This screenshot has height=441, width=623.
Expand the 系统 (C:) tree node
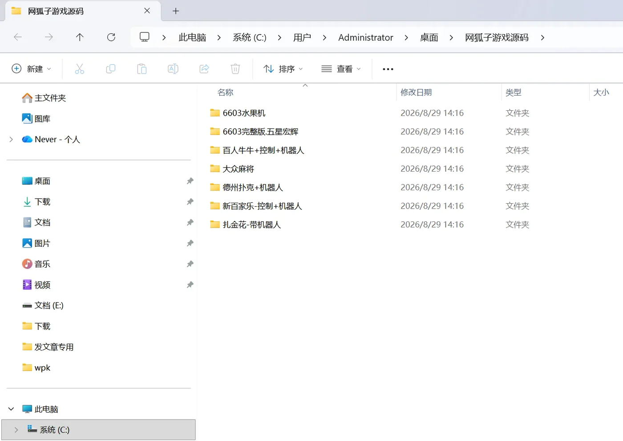click(16, 430)
